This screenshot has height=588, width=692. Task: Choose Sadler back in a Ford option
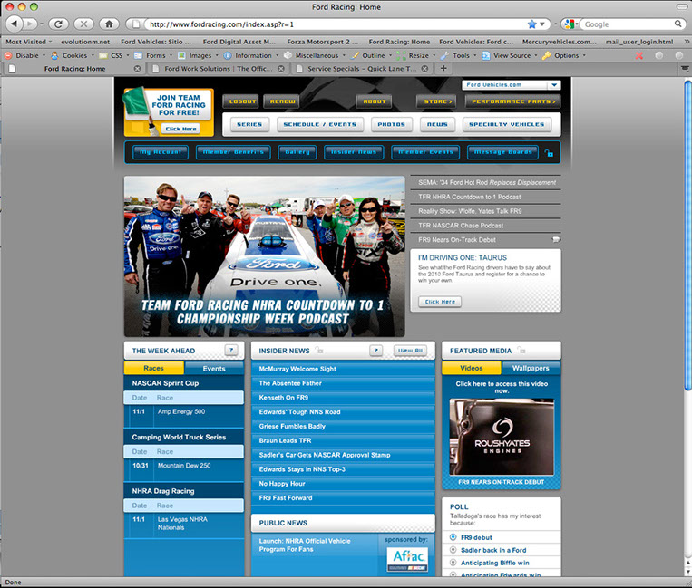click(x=453, y=550)
